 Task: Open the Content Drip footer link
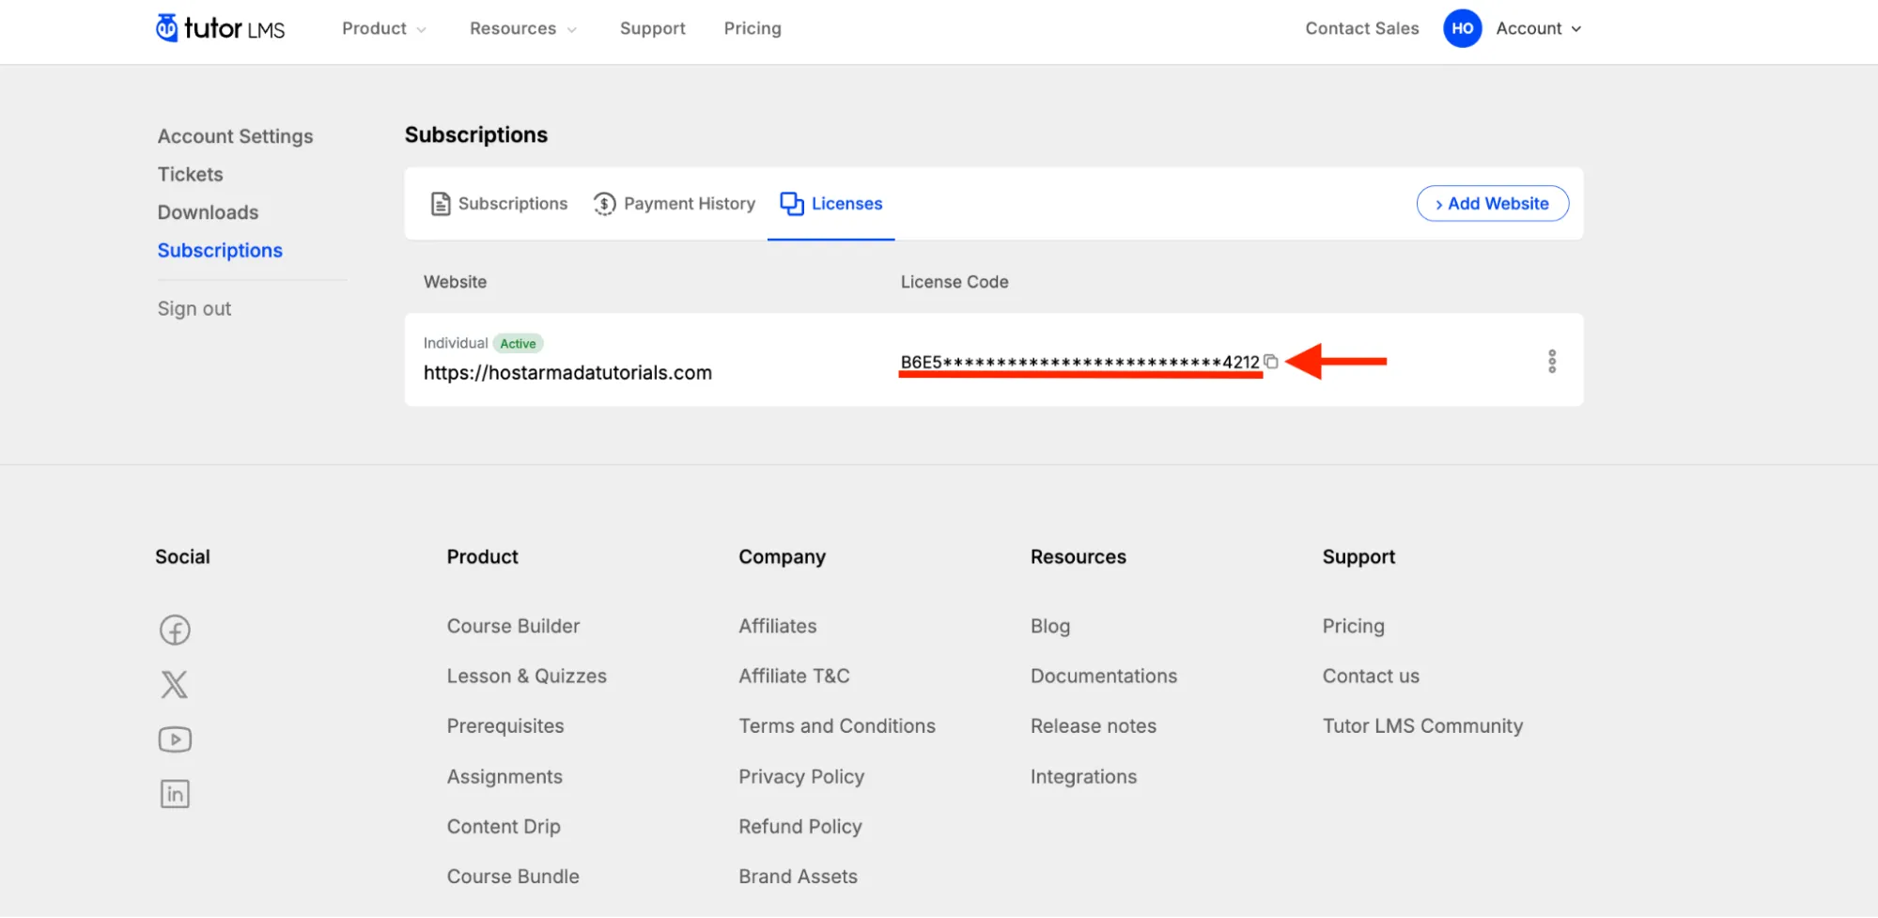tap(504, 826)
